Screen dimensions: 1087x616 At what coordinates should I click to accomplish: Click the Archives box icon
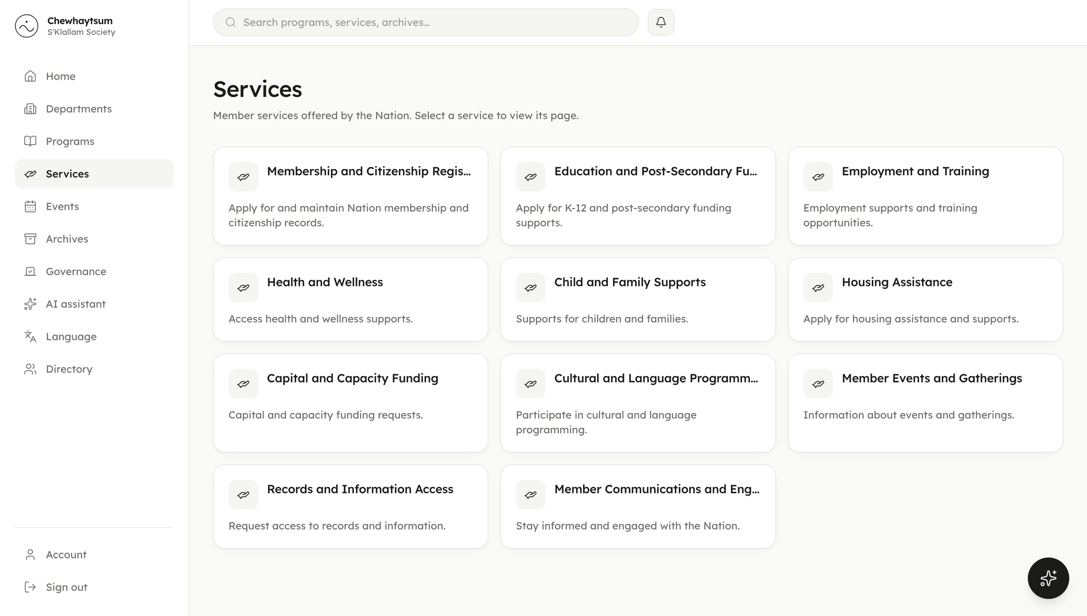[x=30, y=239]
